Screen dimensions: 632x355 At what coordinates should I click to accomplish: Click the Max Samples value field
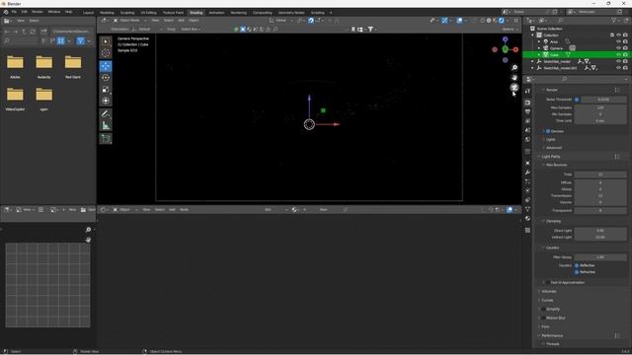600,107
